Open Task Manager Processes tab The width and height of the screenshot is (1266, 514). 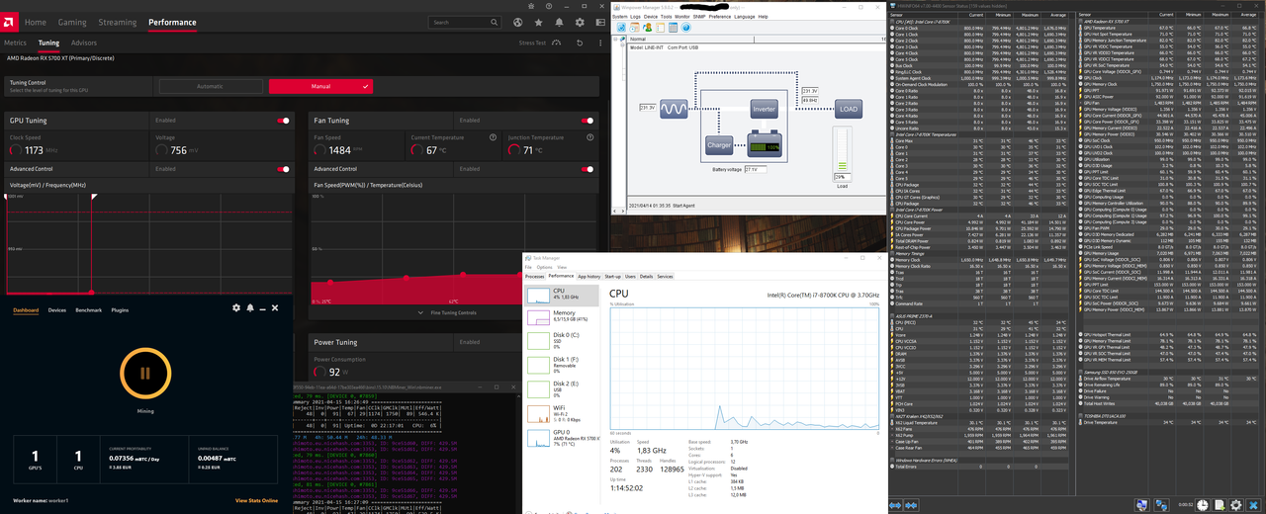point(534,277)
